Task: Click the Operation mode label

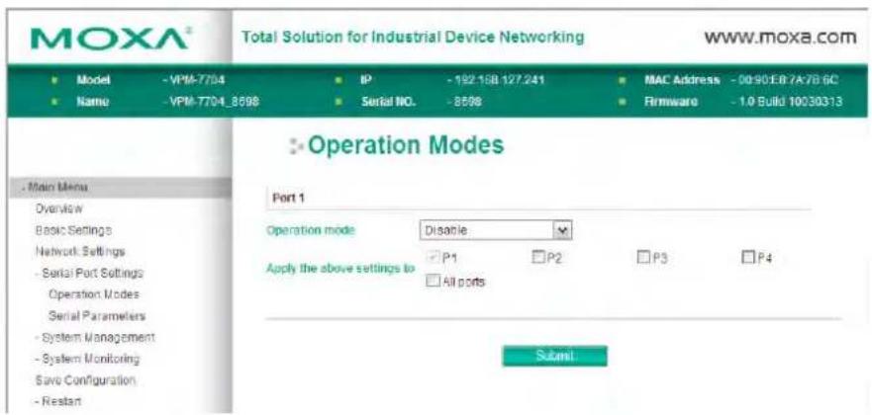Action: tap(311, 230)
